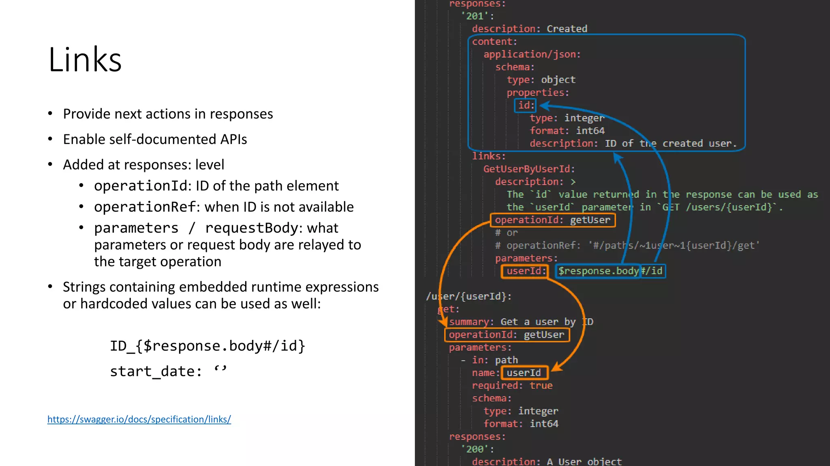
Task: Click the orange-boxed 'operationId: getUser' under links
Action: [x=552, y=220]
